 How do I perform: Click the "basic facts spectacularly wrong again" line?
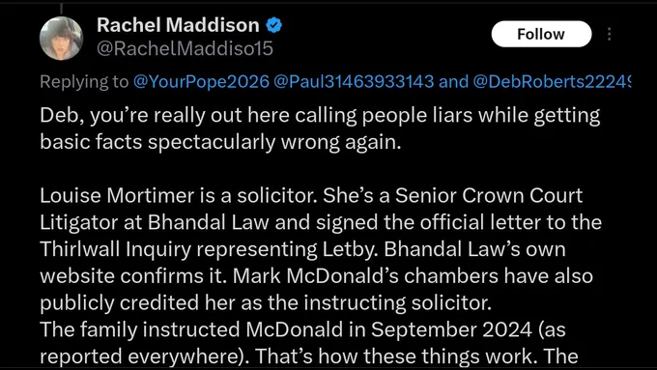(x=220, y=142)
